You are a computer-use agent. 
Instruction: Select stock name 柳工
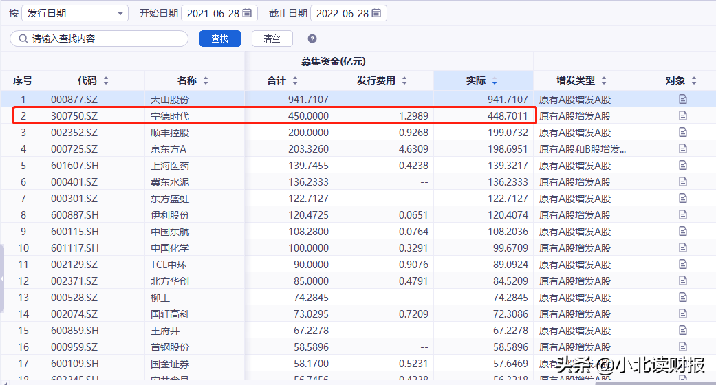(160, 297)
